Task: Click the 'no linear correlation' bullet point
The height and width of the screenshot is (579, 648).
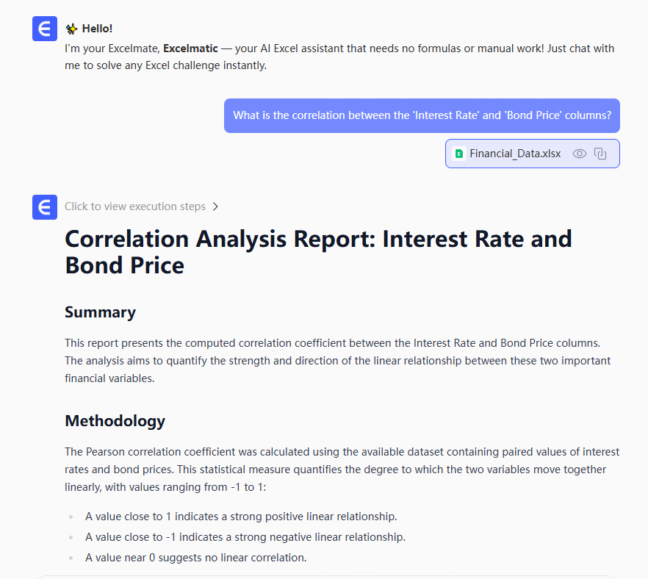Action: pos(195,558)
